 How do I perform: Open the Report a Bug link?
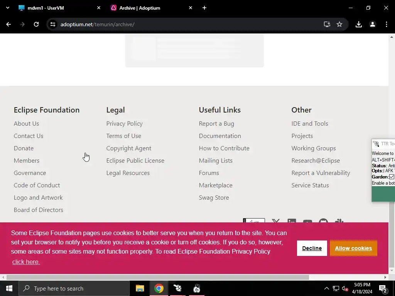pos(216,124)
